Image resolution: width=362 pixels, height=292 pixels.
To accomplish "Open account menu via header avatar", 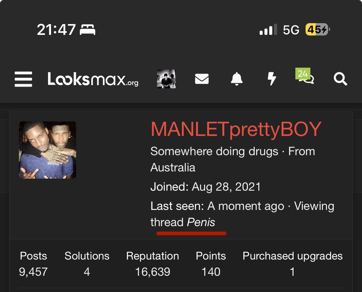I will click(166, 79).
